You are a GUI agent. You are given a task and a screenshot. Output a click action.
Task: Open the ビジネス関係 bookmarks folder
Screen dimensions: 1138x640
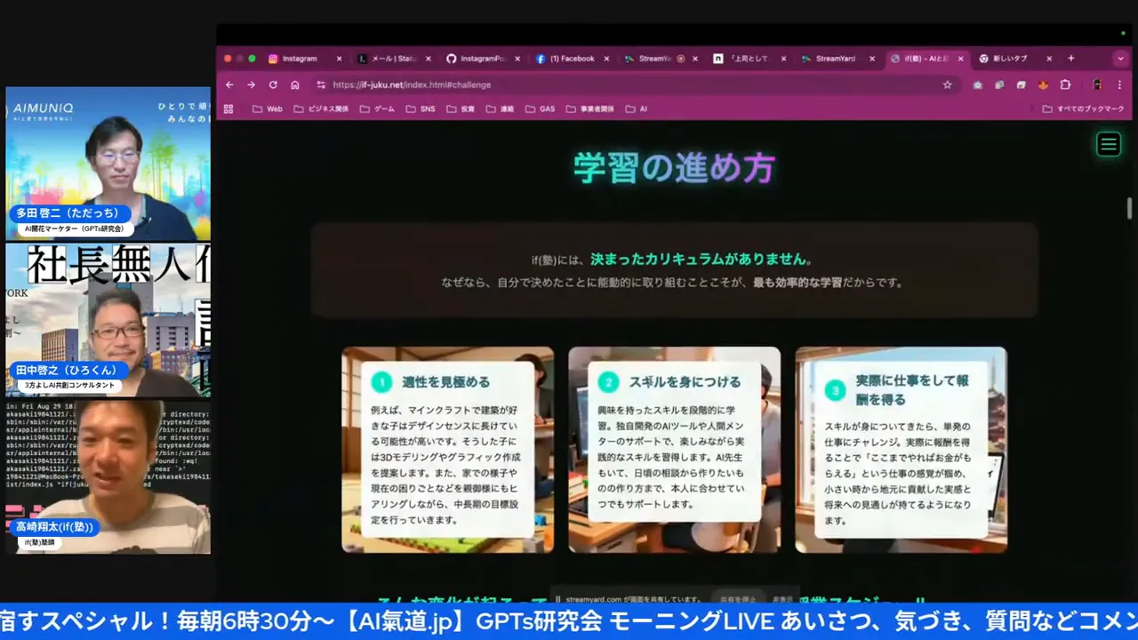320,109
